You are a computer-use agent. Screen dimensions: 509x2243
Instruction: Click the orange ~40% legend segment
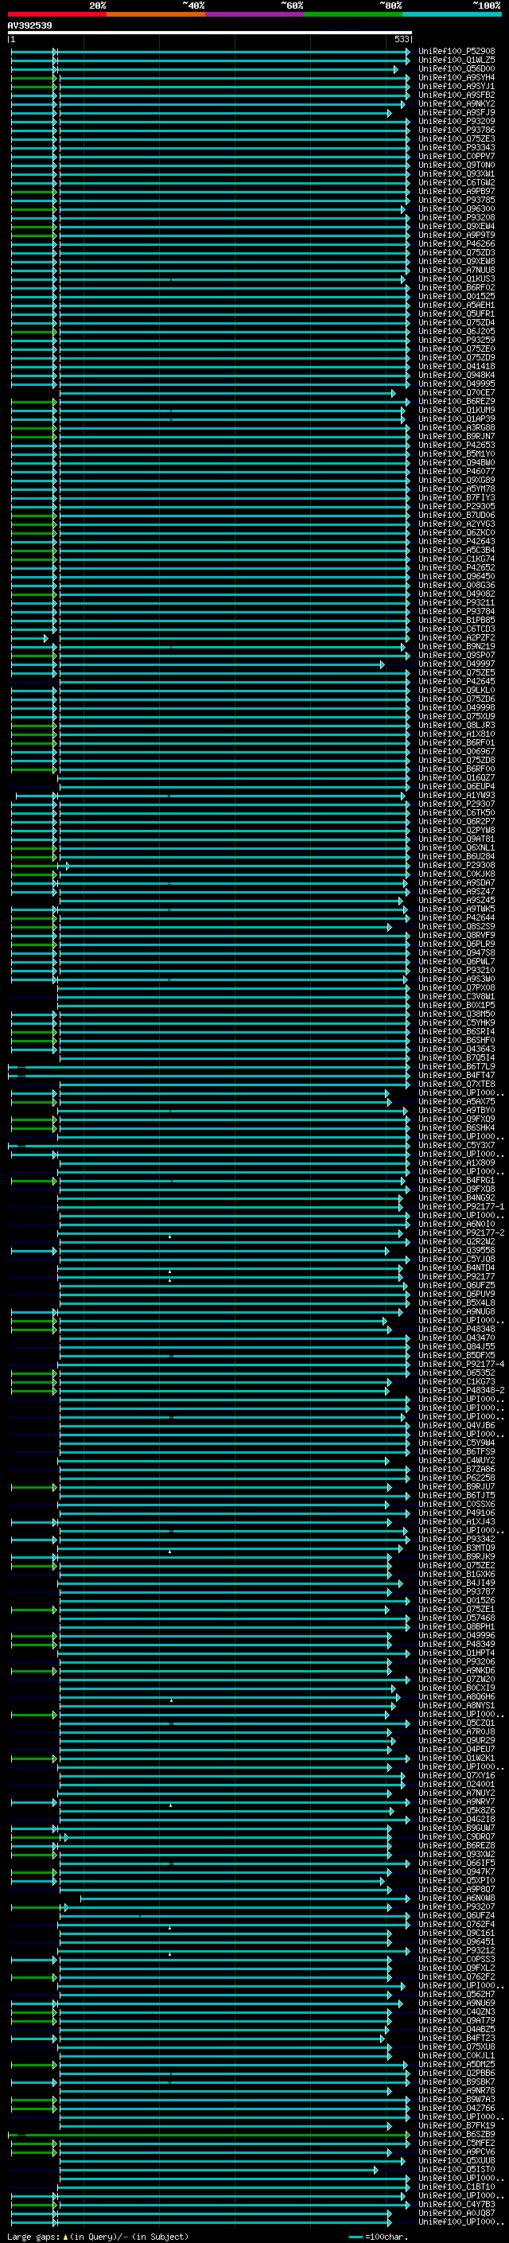tap(156, 14)
